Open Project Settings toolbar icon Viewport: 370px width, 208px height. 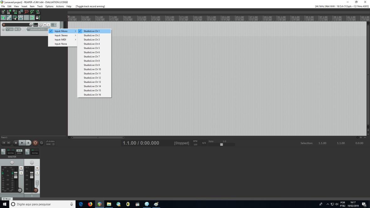[20, 12]
